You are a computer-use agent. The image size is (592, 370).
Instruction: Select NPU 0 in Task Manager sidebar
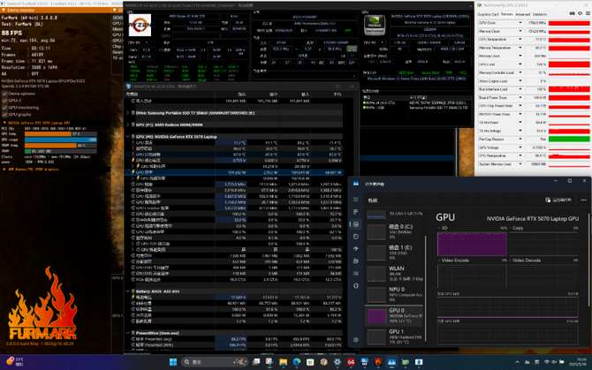click(x=396, y=291)
